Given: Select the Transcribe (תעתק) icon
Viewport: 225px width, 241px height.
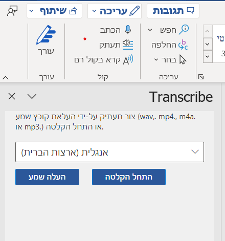Looking at the screenshot, I should (x=128, y=45).
